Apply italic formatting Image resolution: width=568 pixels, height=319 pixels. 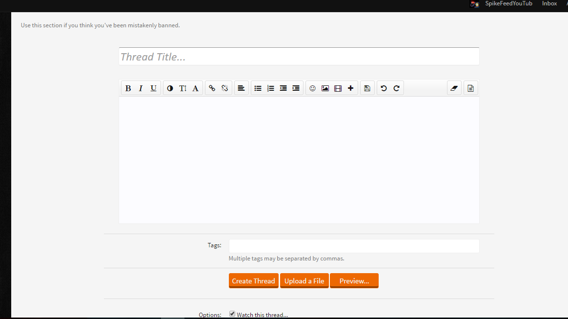(x=141, y=88)
